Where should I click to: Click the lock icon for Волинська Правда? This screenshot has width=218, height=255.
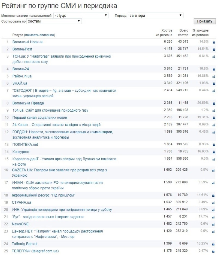[x=214, y=103]
